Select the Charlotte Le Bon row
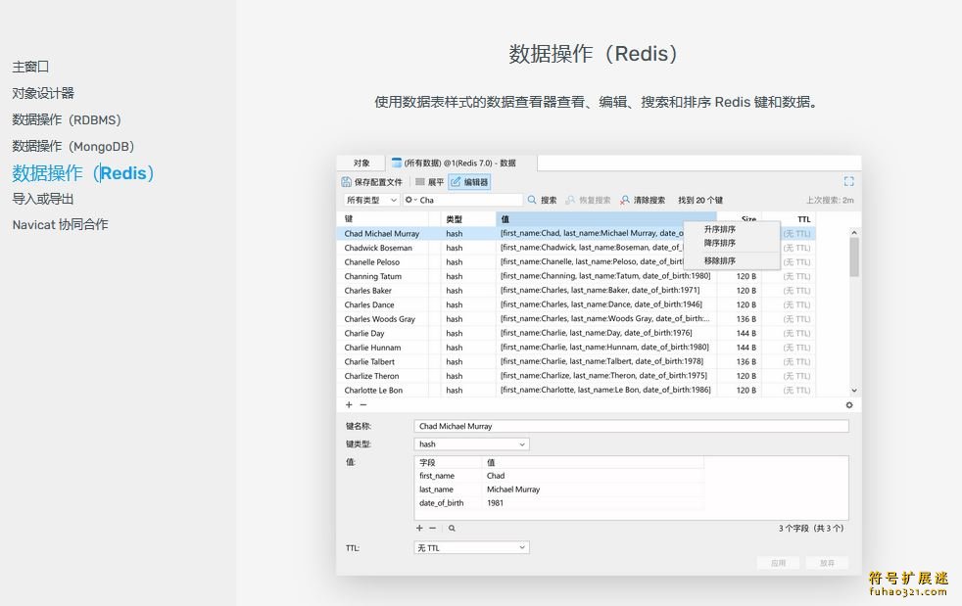This screenshot has height=606, width=962. click(576, 390)
